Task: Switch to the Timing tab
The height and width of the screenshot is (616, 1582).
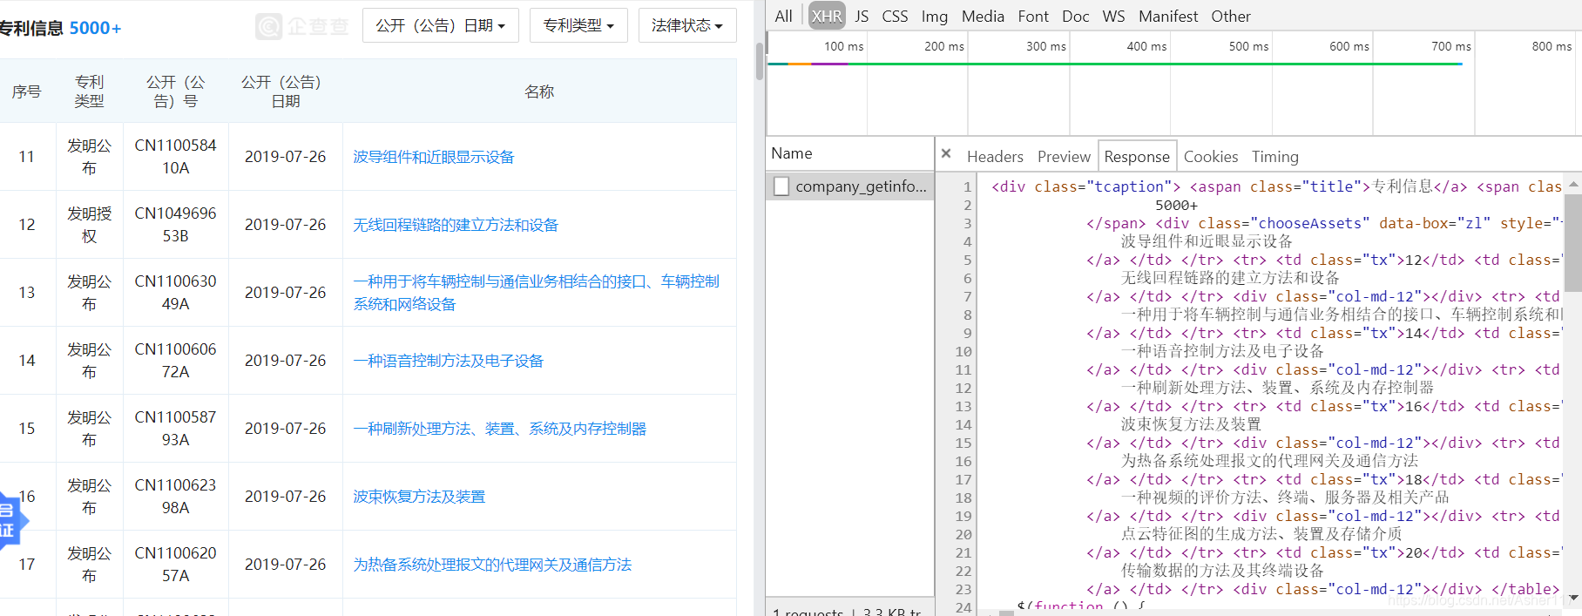Action: 1275,157
